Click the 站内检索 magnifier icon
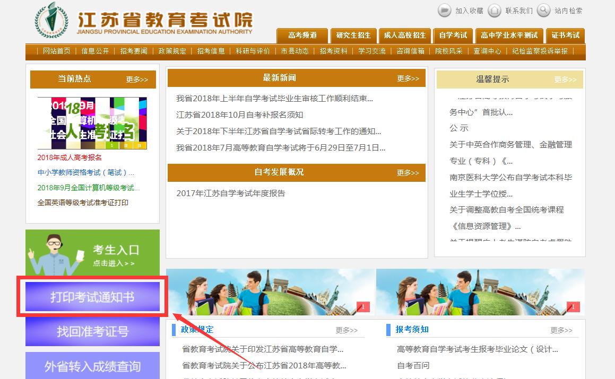 point(543,10)
